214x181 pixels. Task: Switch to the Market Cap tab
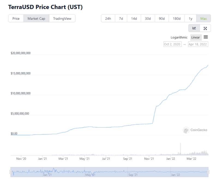36,19
